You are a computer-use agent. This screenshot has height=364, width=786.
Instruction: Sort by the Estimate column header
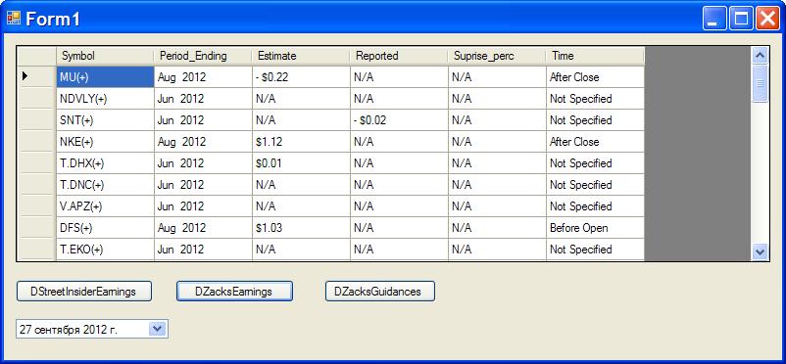pos(301,56)
